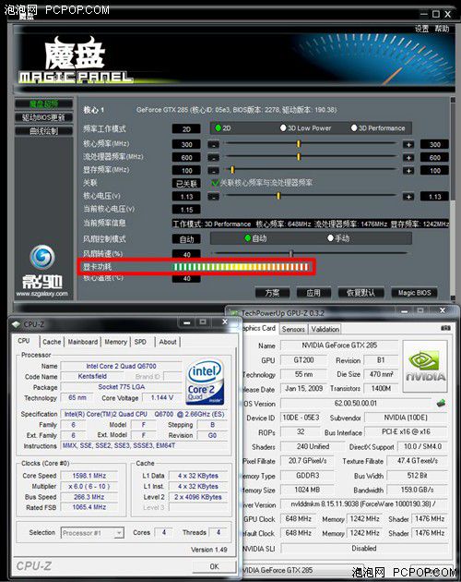The width and height of the screenshot is (461, 582).
Task: Open the 曲线绘制 section
Action: (x=43, y=130)
